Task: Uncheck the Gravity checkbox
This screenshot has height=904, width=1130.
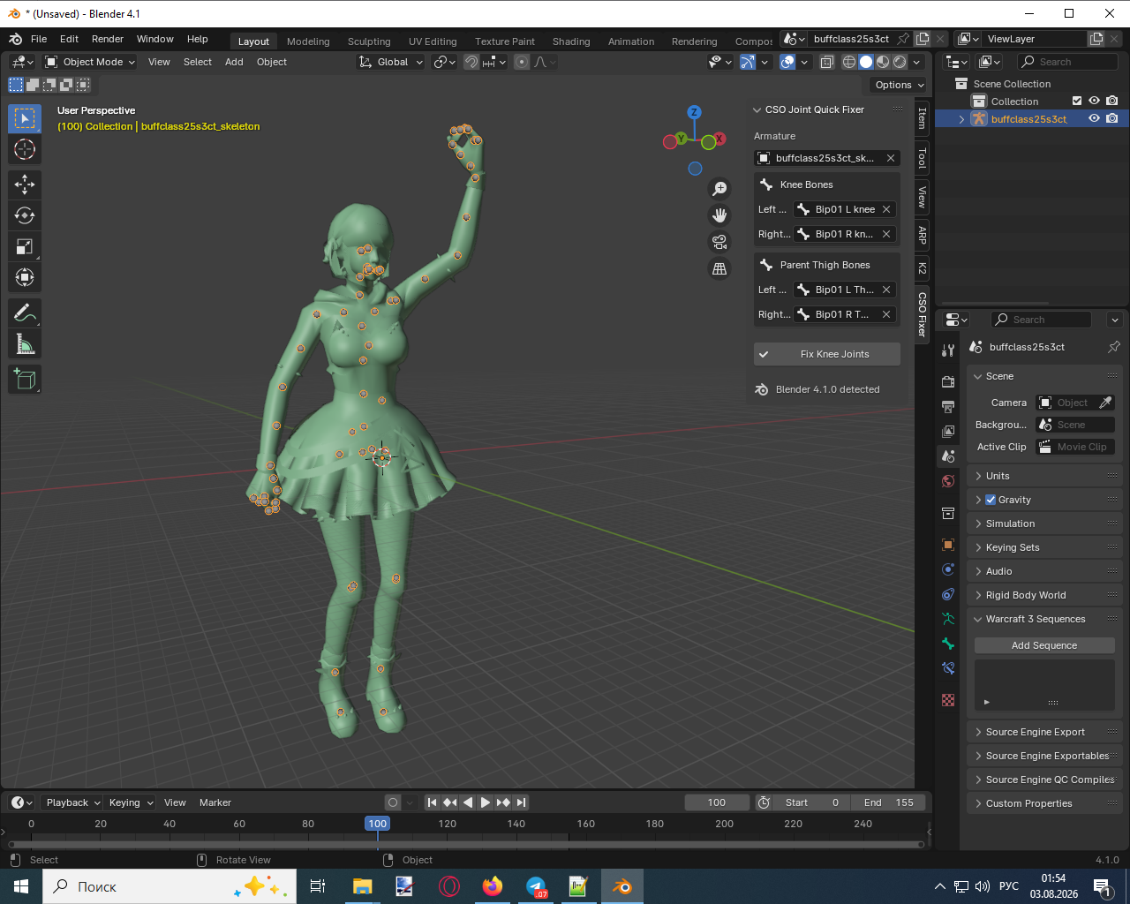Action: 991,500
